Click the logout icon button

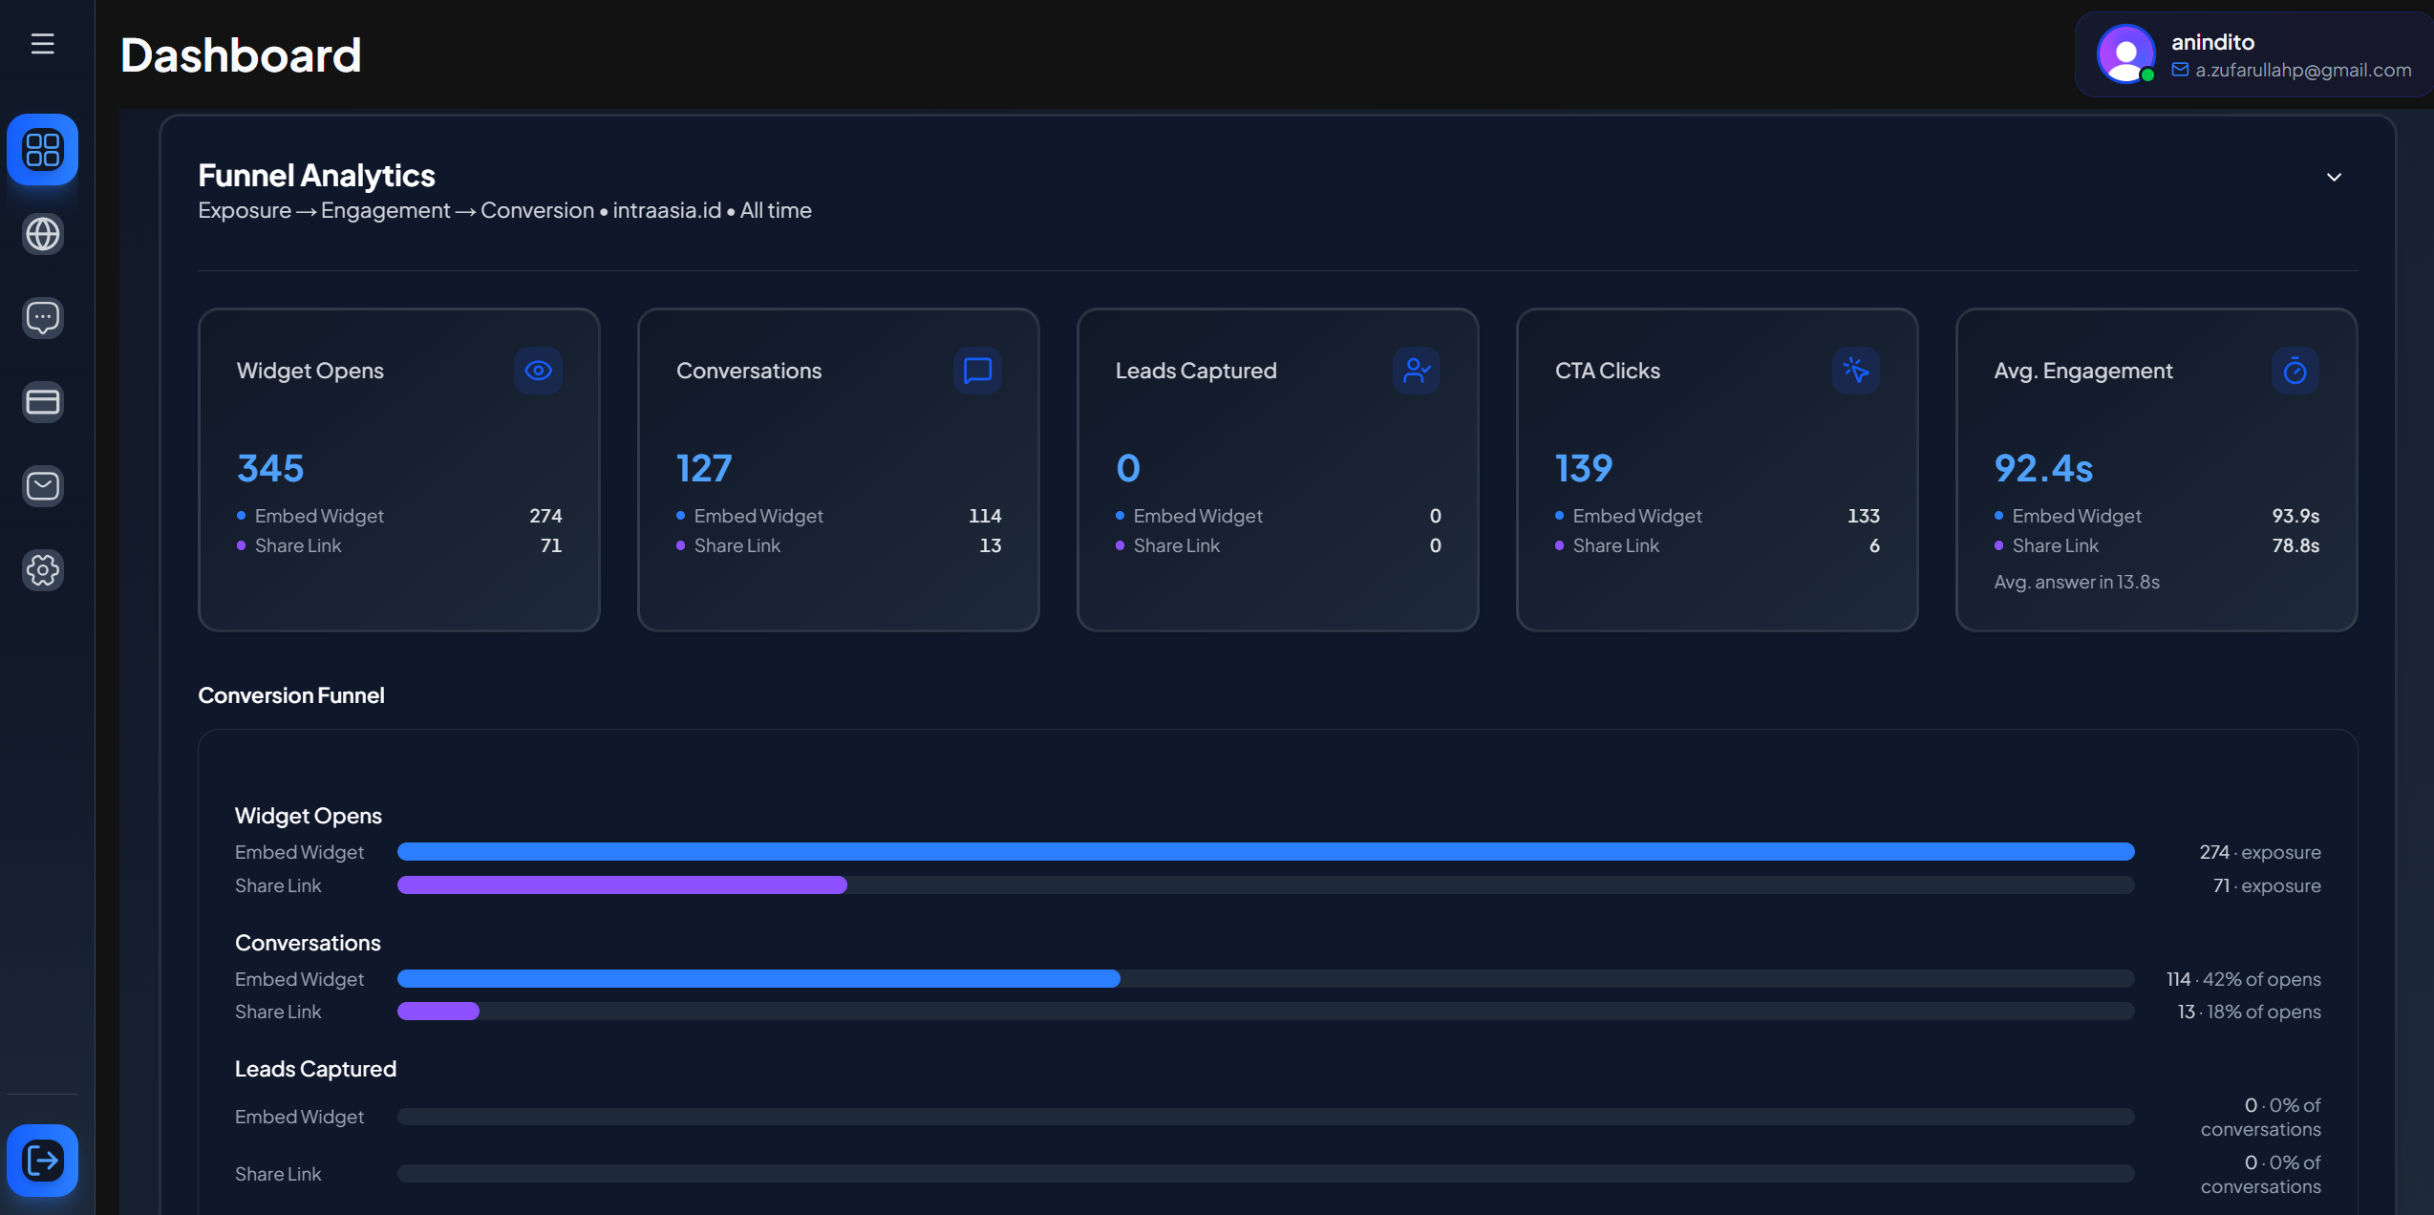pyautogui.click(x=42, y=1161)
